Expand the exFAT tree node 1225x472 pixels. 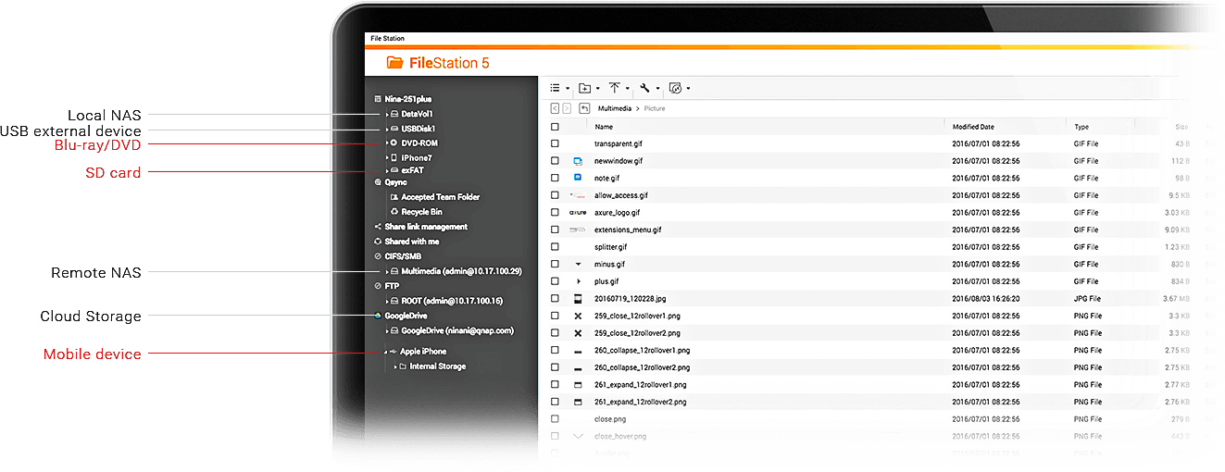coord(386,170)
